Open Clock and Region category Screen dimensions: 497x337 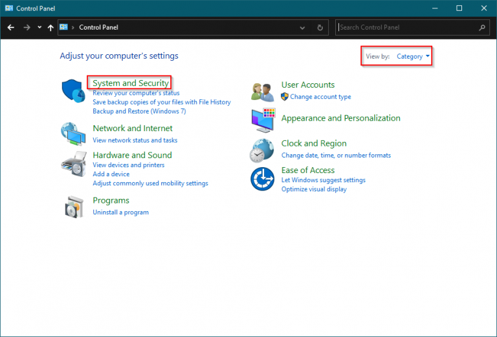[314, 143]
